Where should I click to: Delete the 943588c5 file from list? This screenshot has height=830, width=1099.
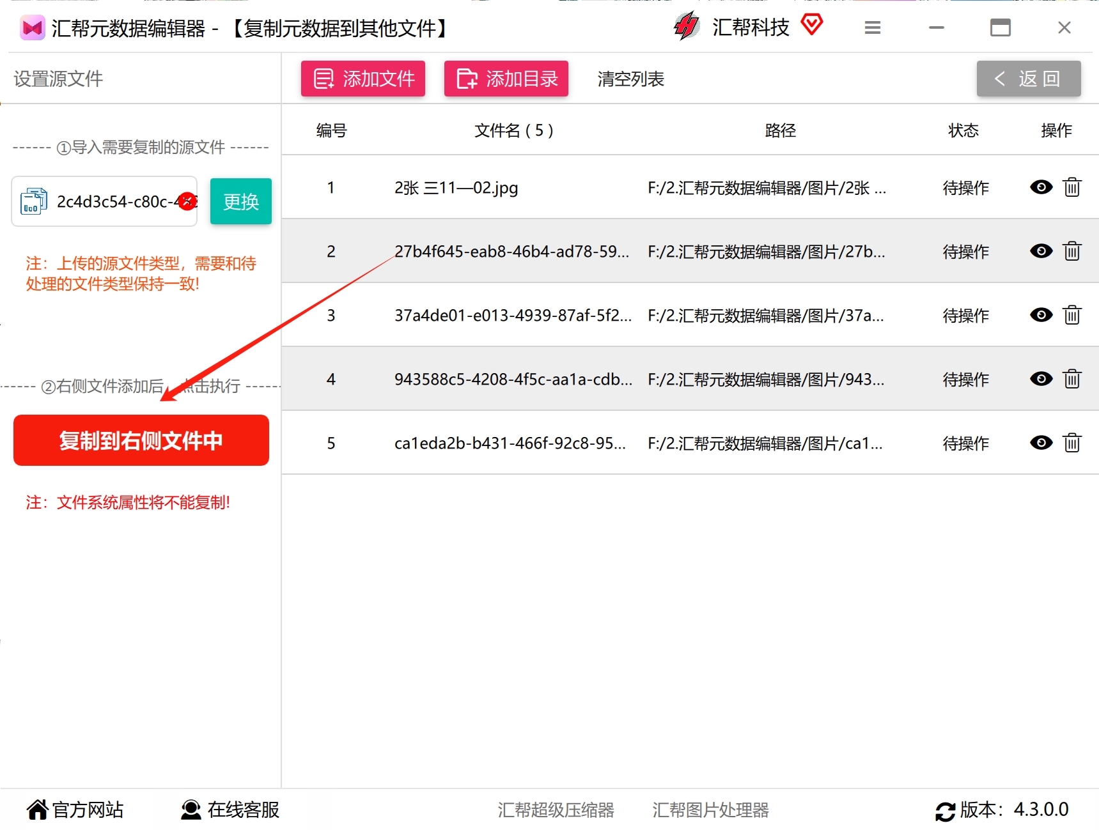tap(1072, 379)
